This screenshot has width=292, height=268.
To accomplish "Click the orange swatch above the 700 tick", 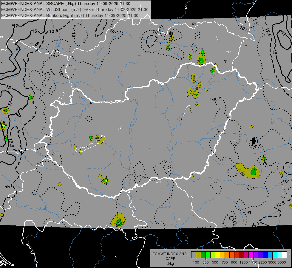I will point(227,255).
